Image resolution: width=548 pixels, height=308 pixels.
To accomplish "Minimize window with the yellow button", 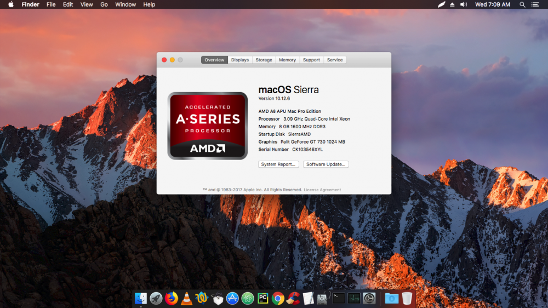I will [172, 60].
